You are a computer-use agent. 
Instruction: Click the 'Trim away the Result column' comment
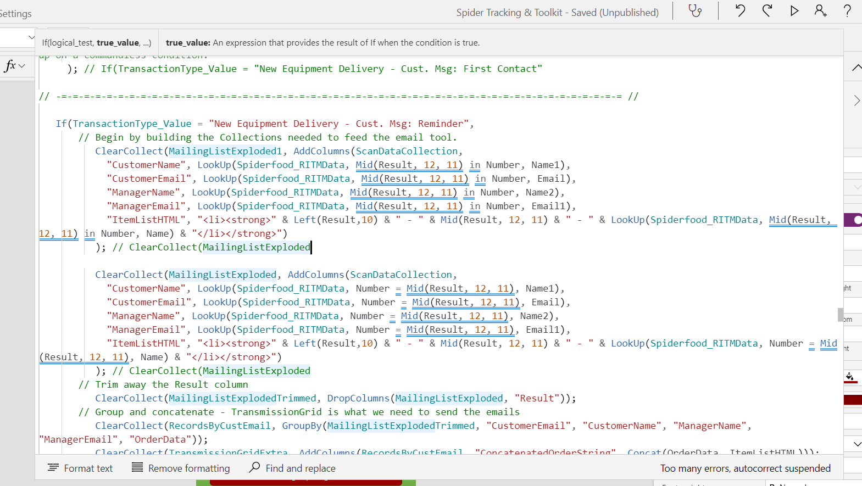[163, 384]
